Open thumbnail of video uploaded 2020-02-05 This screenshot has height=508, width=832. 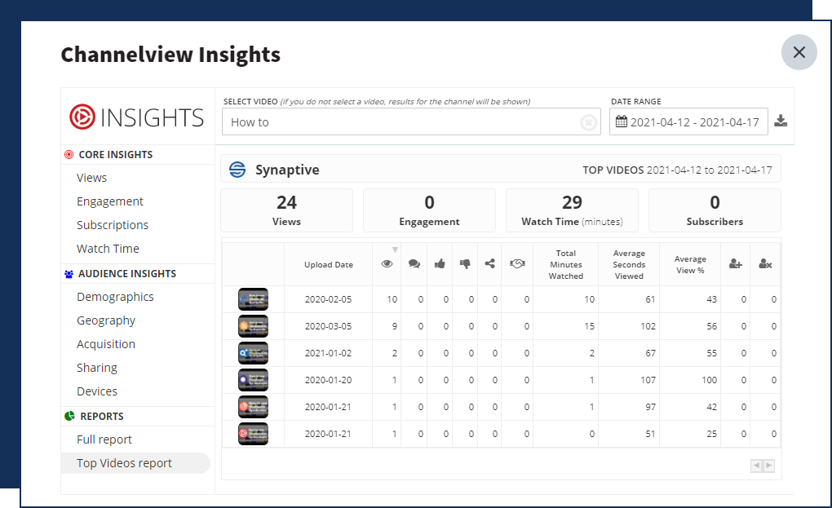(253, 299)
